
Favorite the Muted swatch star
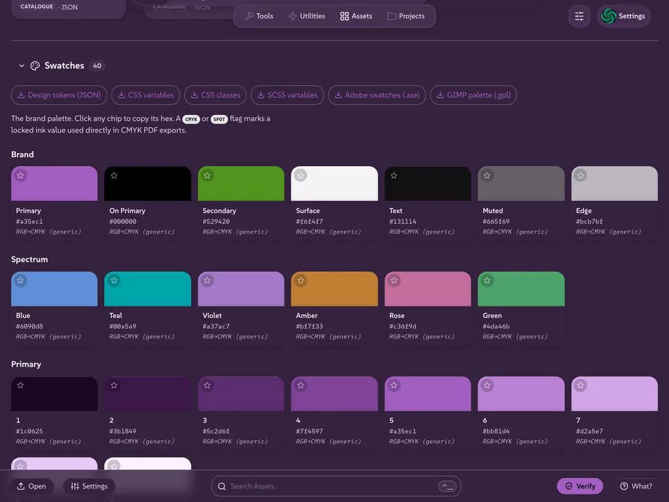pyautogui.click(x=487, y=176)
